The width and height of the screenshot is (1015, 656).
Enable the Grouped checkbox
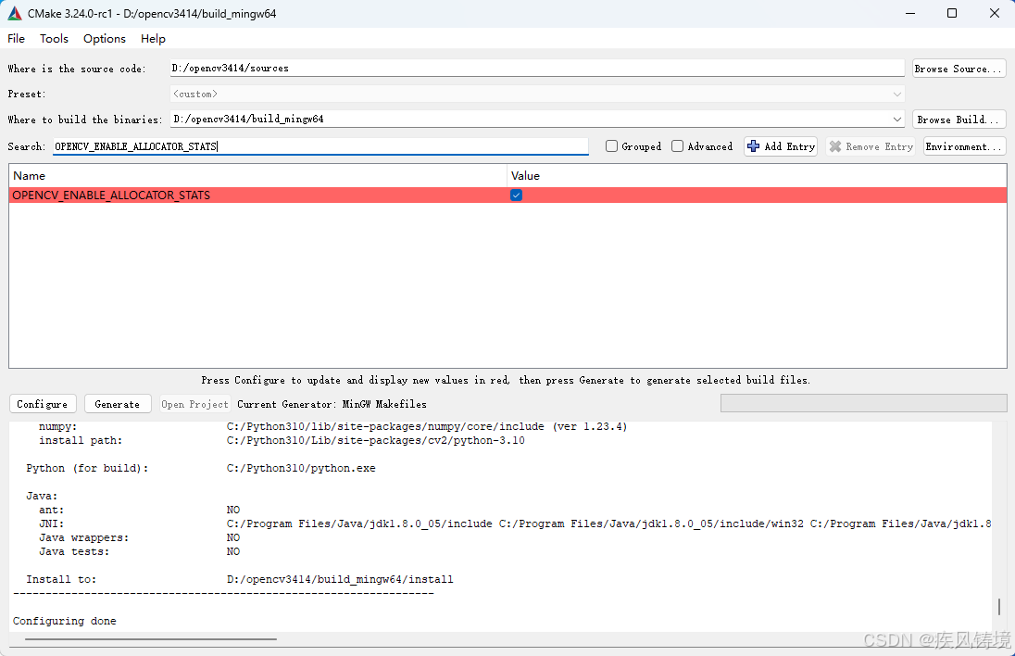[x=611, y=146]
